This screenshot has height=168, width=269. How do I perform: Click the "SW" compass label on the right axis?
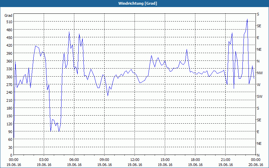pos(260,96)
